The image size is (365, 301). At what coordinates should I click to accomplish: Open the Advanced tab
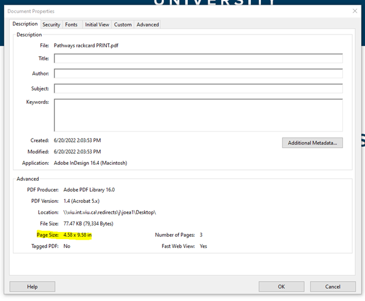(147, 25)
